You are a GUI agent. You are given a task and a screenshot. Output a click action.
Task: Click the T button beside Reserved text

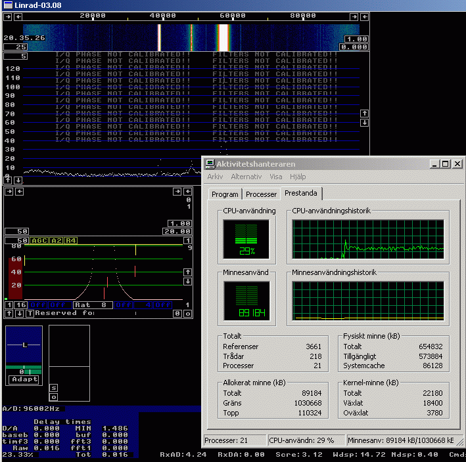pos(30,313)
